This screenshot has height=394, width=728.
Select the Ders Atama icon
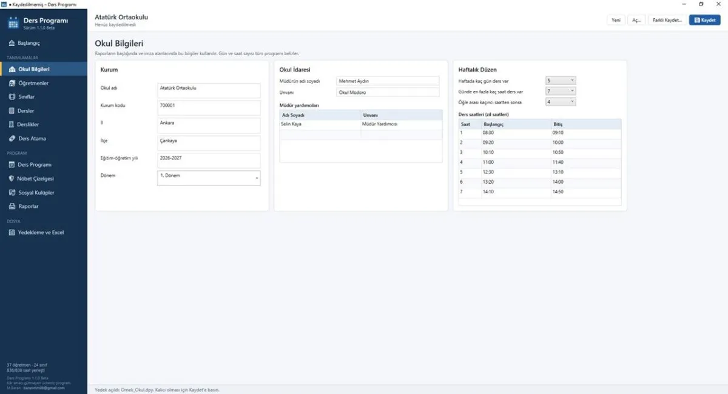12,138
